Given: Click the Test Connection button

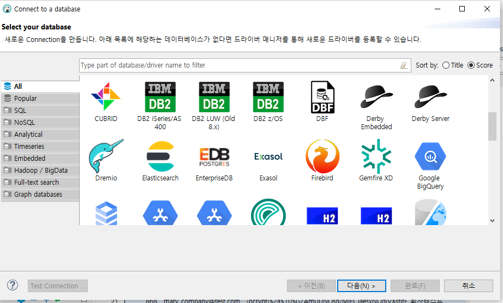Looking at the screenshot, I should tap(58, 286).
